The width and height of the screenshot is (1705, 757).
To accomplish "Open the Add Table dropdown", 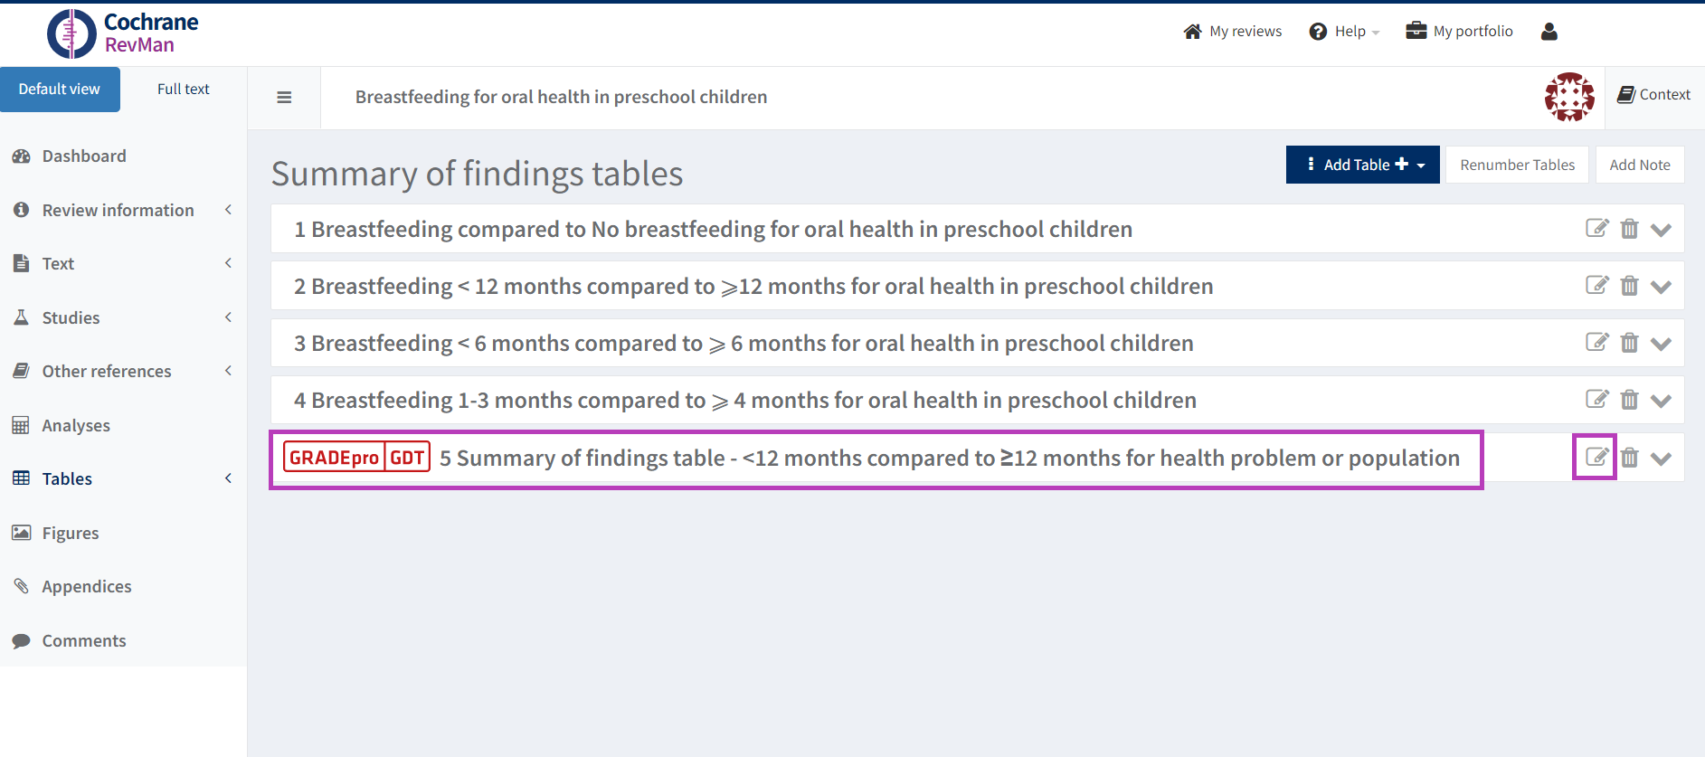I will pyautogui.click(x=1362, y=165).
